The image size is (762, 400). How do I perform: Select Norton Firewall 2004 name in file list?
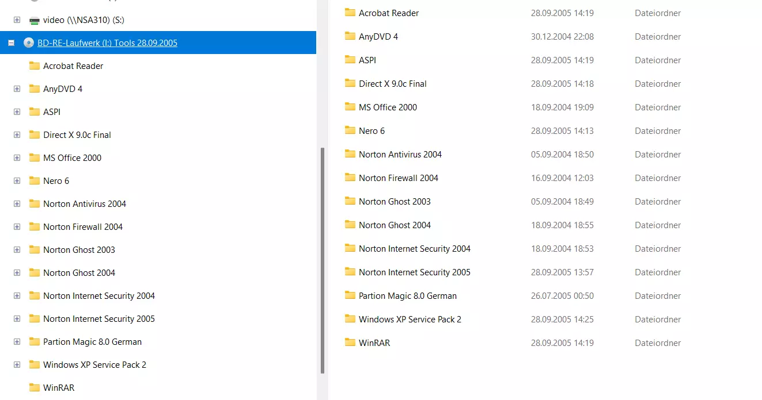[x=399, y=178]
